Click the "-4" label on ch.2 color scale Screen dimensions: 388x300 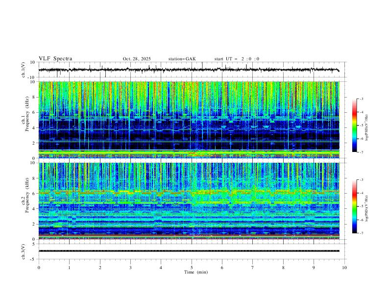362,193
